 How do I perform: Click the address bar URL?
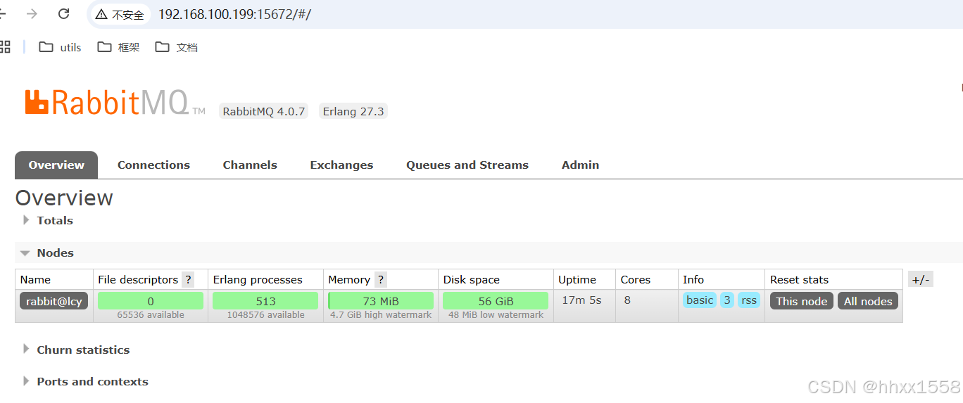click(234, 14)
